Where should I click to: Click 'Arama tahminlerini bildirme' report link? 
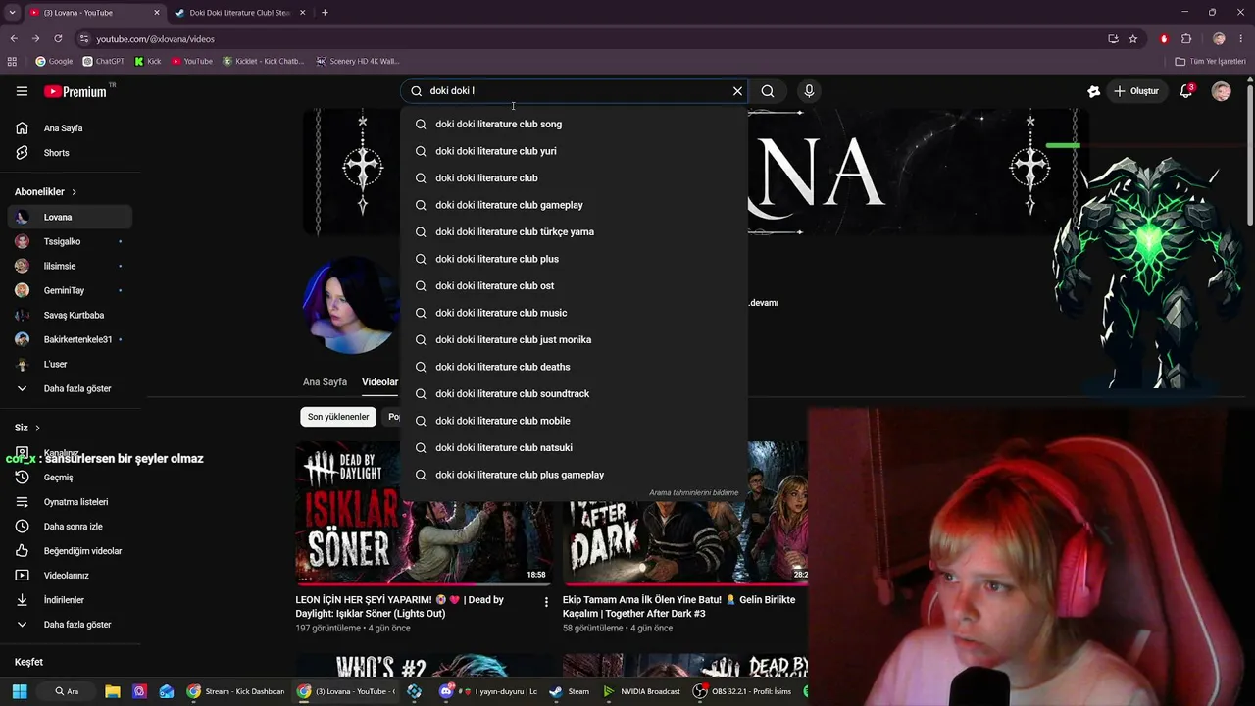[x=693, y=493]
